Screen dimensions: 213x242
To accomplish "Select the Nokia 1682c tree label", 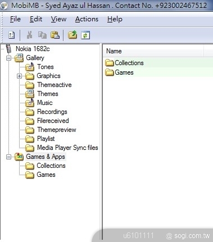I will coord(33,49).
